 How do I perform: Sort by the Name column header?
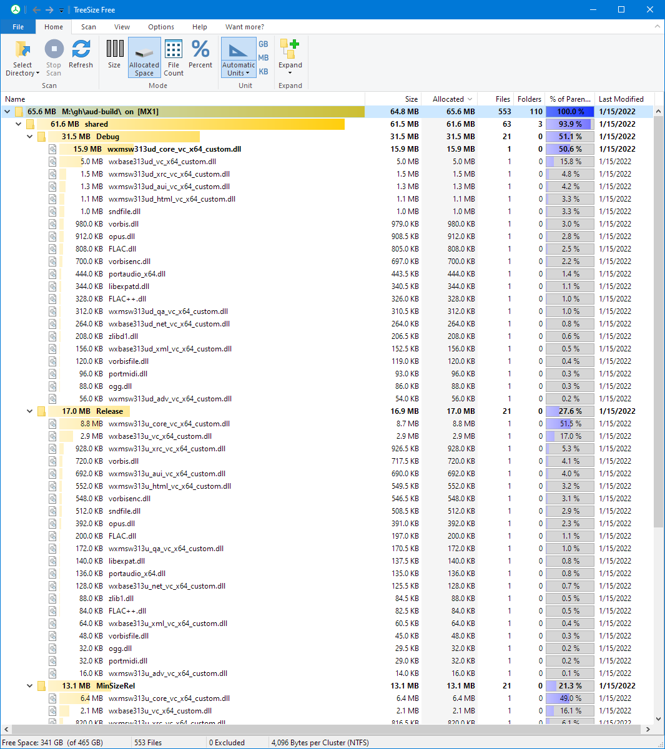[x=184, y=99]
